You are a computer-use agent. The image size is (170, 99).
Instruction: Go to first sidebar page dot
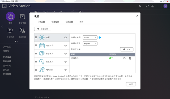tap(15, 42)
